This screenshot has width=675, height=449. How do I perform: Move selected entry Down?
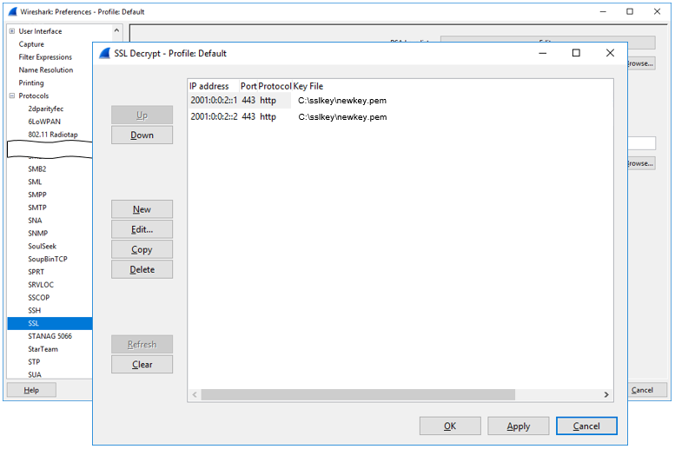click(x=142, y=135)
